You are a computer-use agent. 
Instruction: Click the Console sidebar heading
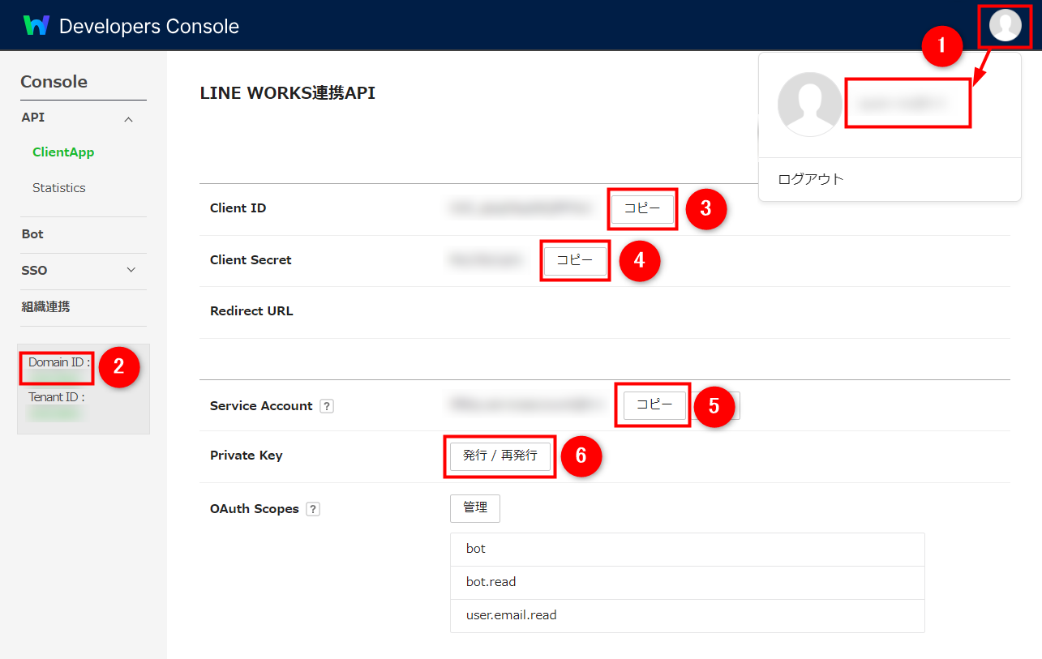[x=54, y=82]
